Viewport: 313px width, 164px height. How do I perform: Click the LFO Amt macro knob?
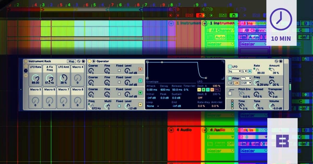click(63, 78)
